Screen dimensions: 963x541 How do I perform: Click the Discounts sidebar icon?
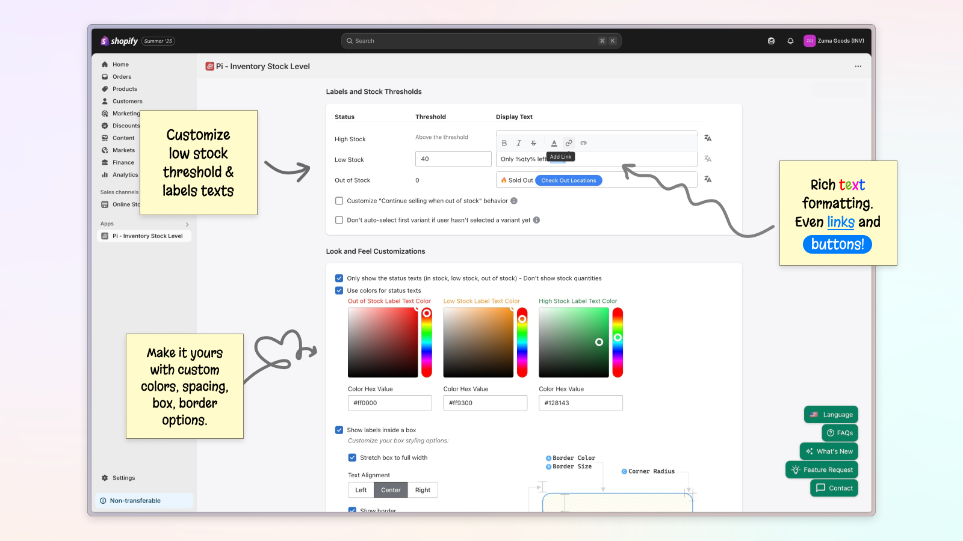pyautogui.click(x=105, y=126)
